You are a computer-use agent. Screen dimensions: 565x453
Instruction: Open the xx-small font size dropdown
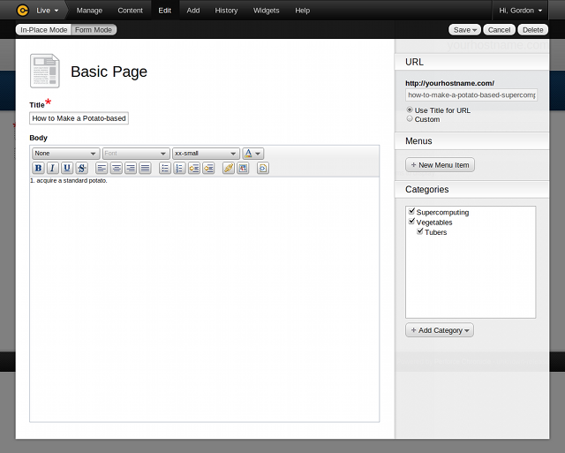coord(206,153)
